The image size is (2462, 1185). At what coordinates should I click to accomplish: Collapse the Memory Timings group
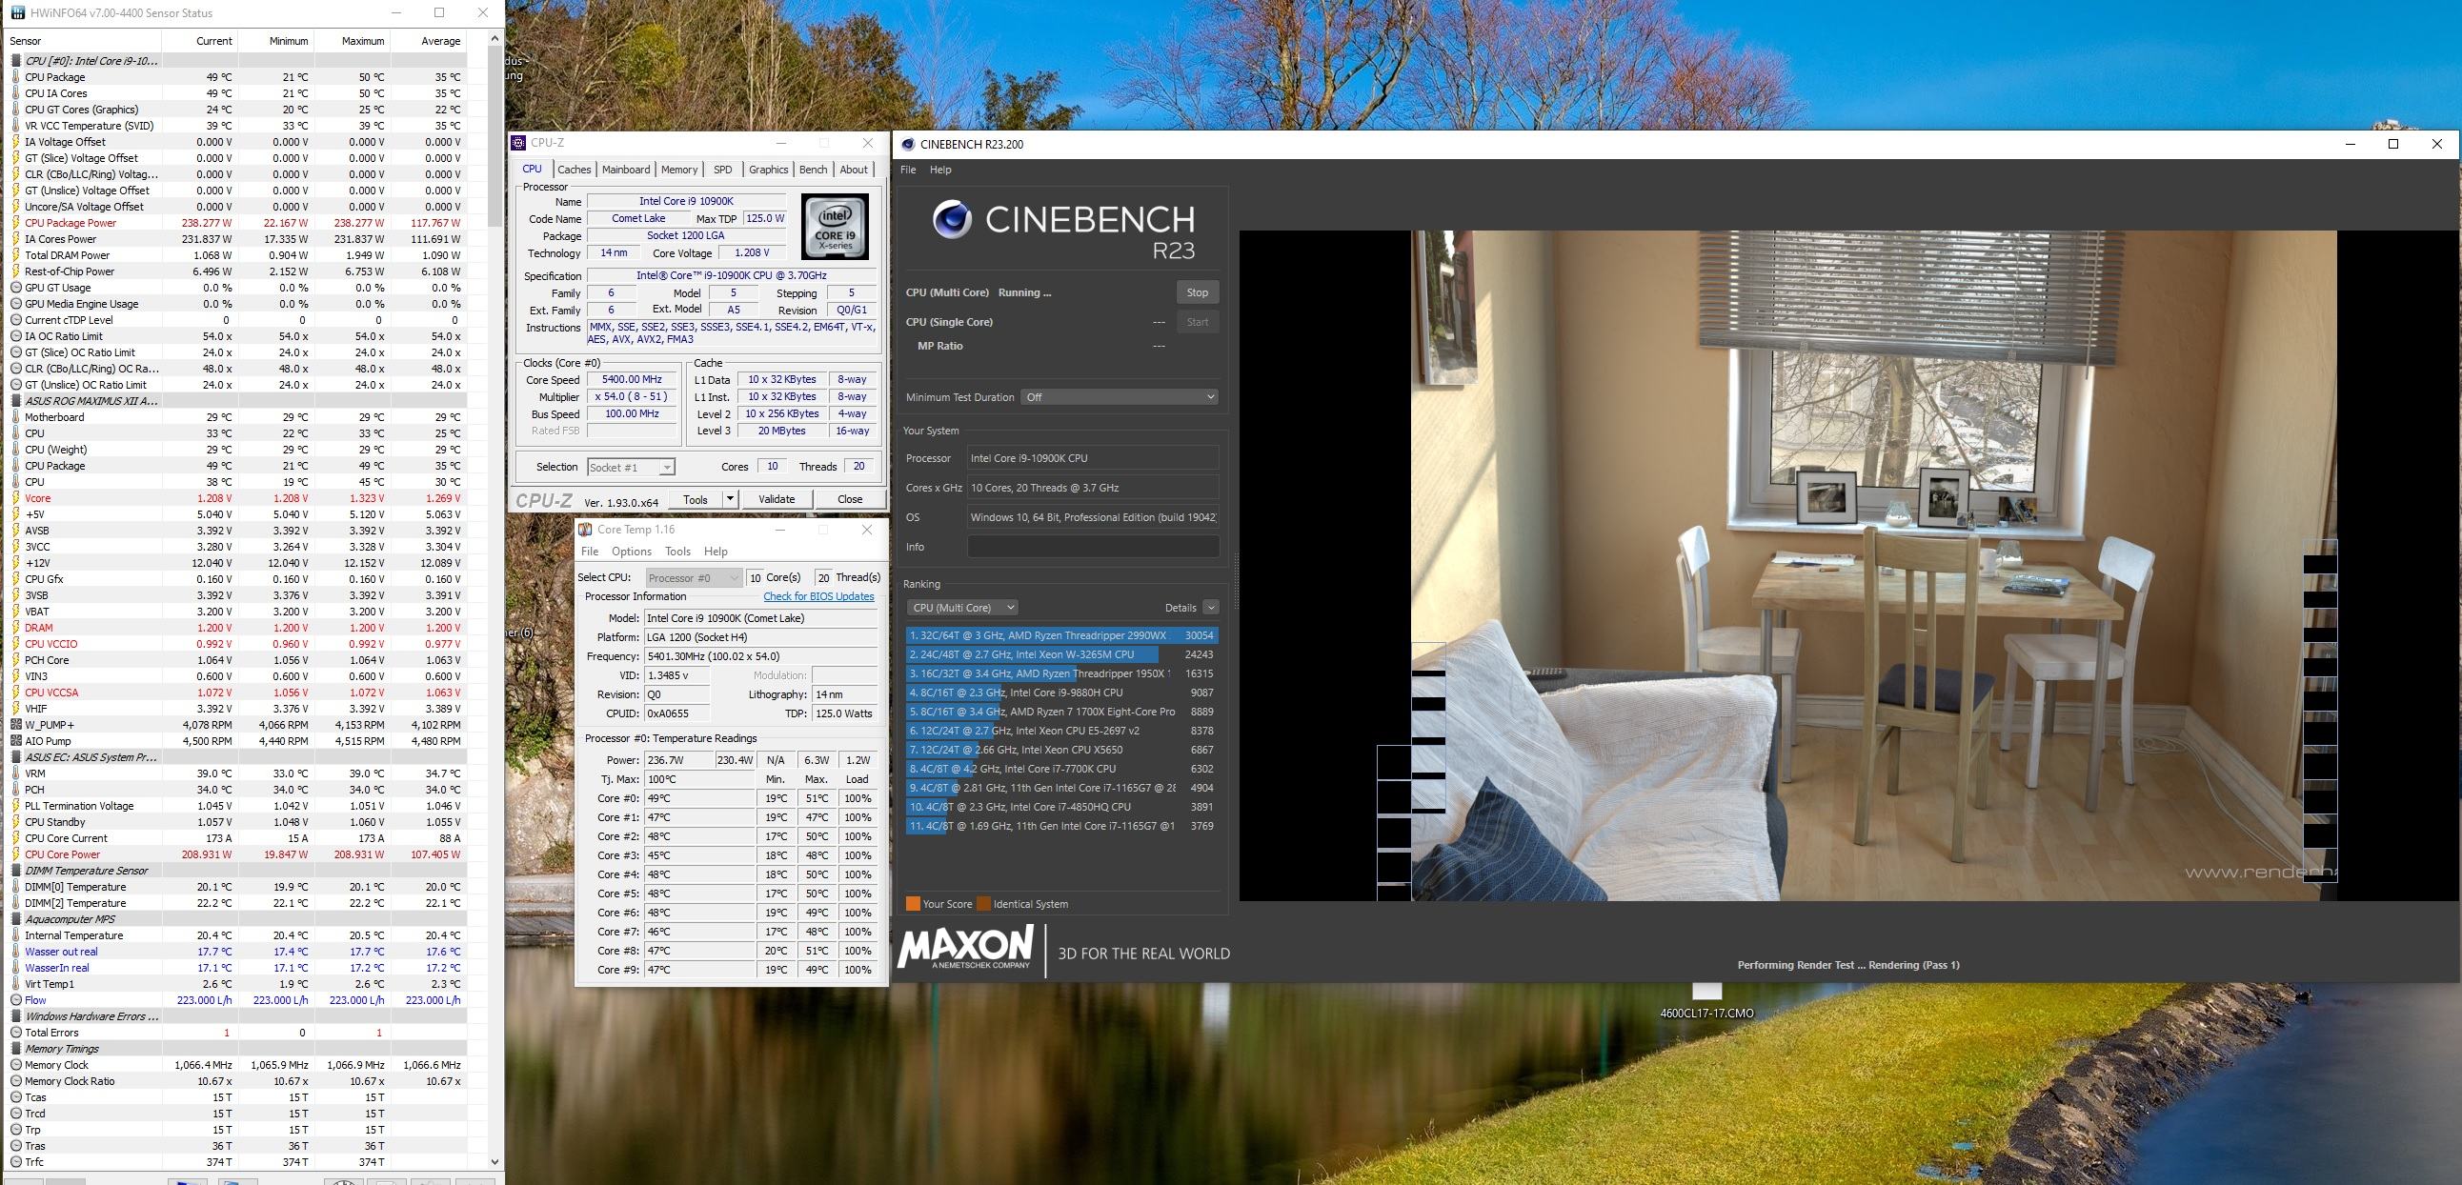coord(15,1050)
